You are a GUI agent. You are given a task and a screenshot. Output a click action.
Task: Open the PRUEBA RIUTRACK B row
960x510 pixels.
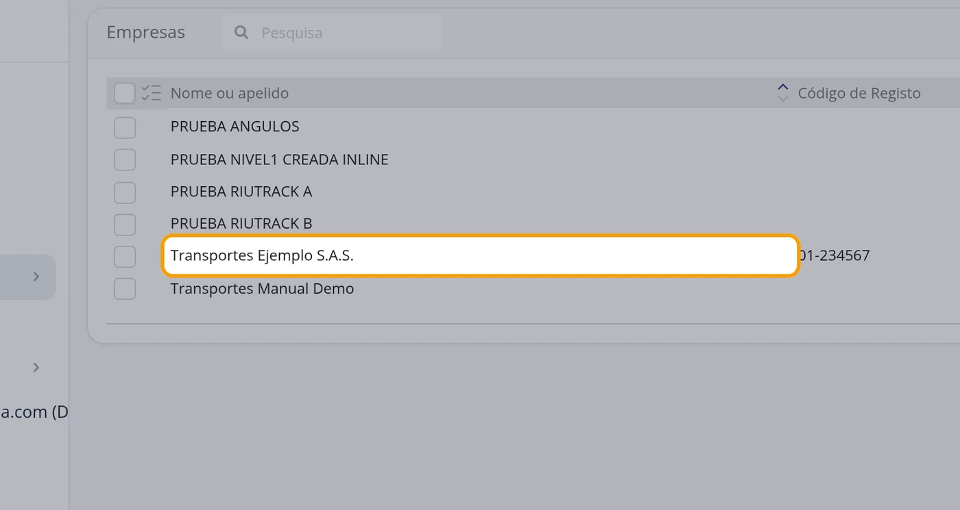pyautogui.click(x=241, y=224)
